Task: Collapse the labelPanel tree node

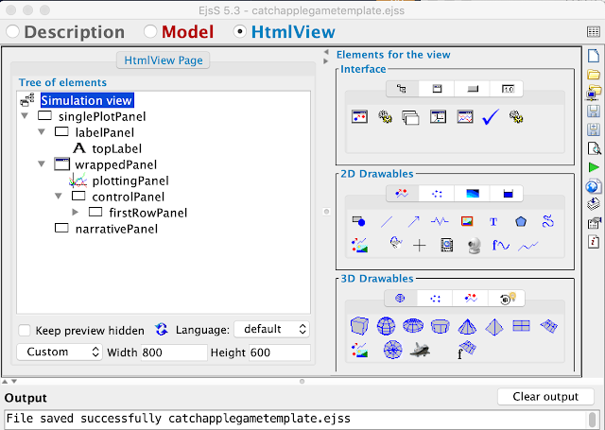Action: (x=42, y=132)
